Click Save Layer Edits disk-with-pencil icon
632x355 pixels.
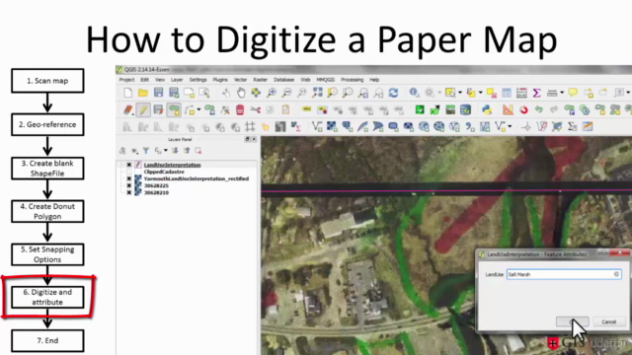pos(158,109)
